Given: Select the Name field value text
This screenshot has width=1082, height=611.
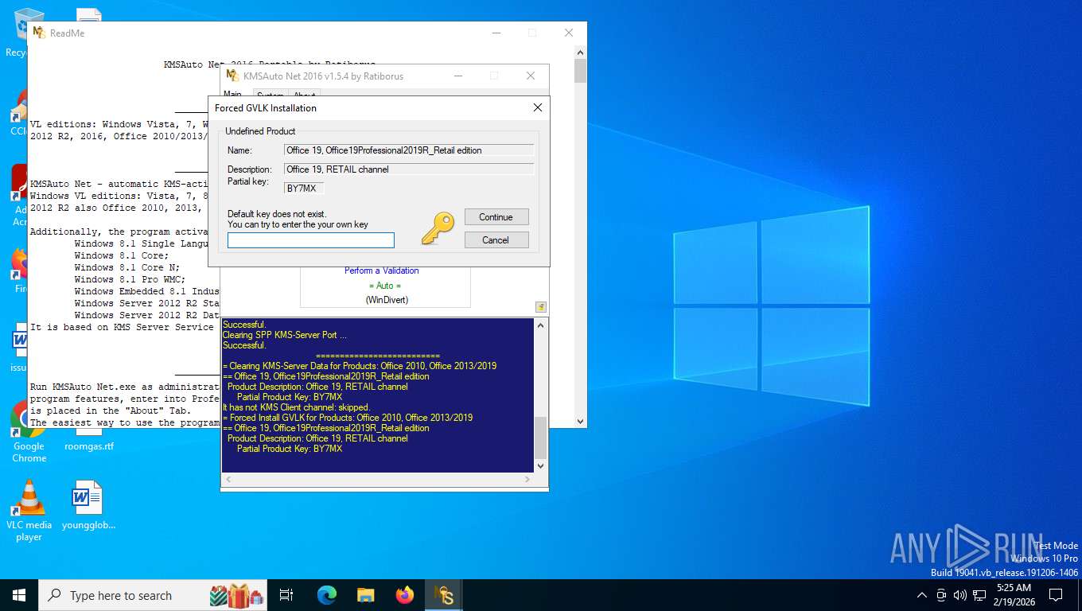Looking at the screenshot, I should [409, 150].
